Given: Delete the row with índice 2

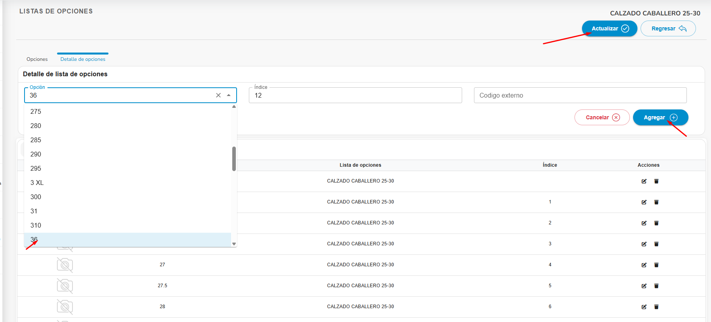Looking at the screenshot, I should 656,223.
